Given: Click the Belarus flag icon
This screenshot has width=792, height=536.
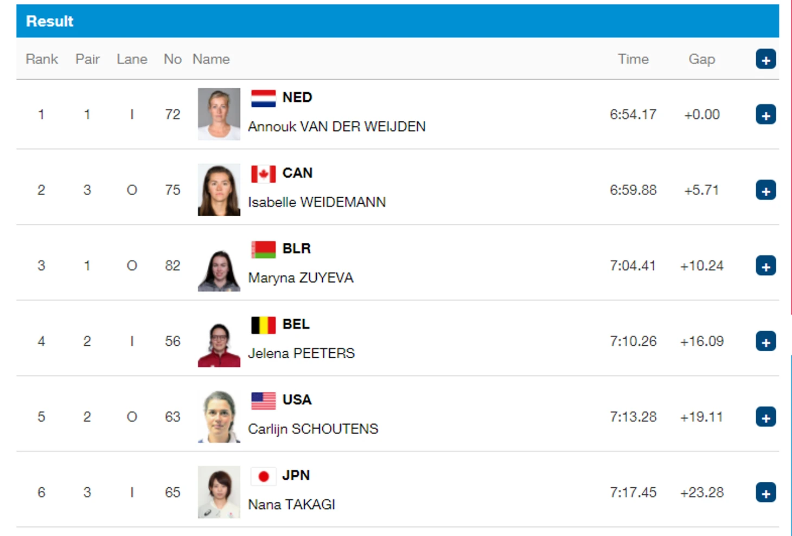Looking at the screenshot, I should pyautogui.click(x=263, y=249).
